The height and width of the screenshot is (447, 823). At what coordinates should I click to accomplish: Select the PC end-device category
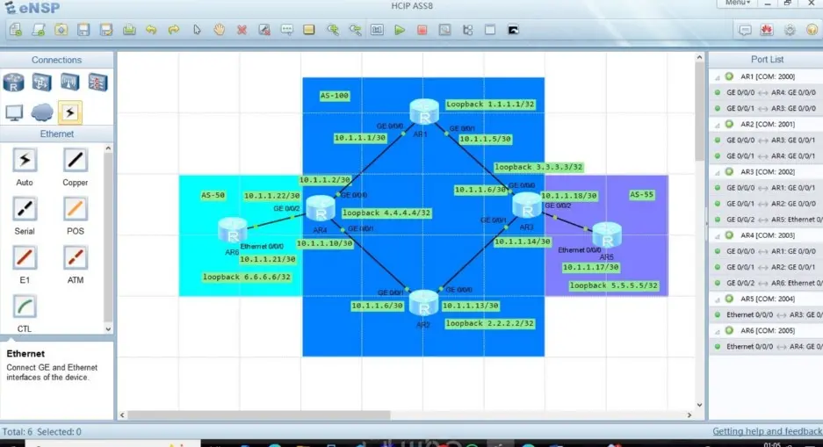point(14,112)
